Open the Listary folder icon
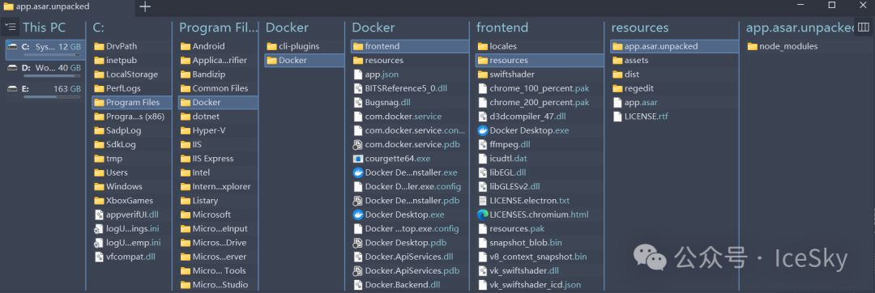Screen dimensions: 875x293 (x=186, y=201)
